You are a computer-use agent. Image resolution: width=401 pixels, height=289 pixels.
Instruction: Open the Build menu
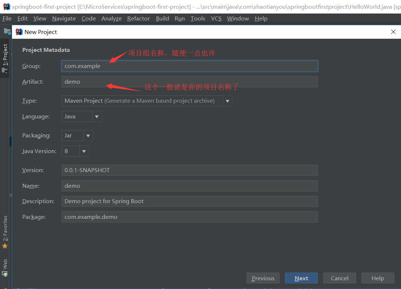(162, 18)
